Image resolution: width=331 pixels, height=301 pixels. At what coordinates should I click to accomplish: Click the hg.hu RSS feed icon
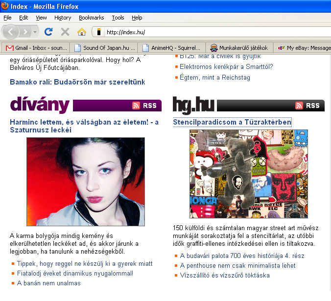(299, 106)
